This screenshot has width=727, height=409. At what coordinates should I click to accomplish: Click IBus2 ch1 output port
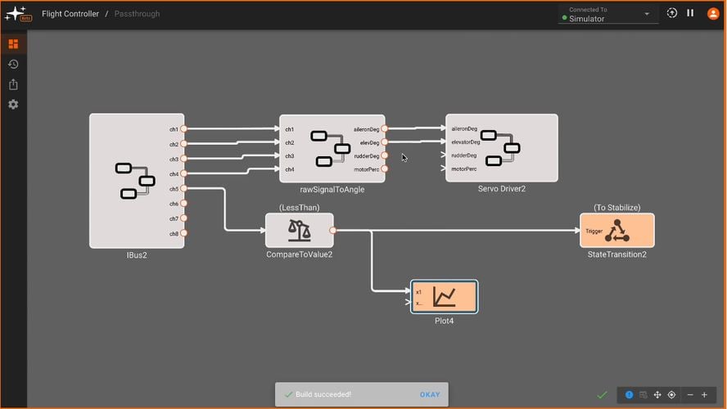pos(183,128)
